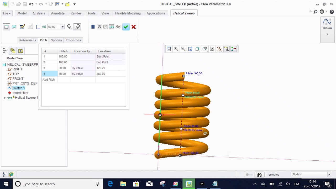Switch to the Analysis ribbon tab

(39, 13)
